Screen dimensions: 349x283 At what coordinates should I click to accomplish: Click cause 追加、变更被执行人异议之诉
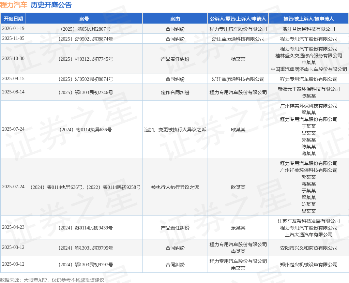[175, 130]
